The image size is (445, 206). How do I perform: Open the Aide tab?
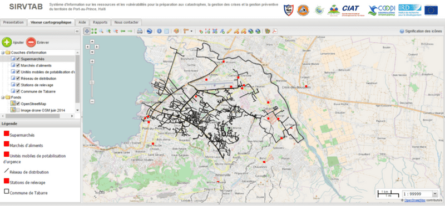82,22
